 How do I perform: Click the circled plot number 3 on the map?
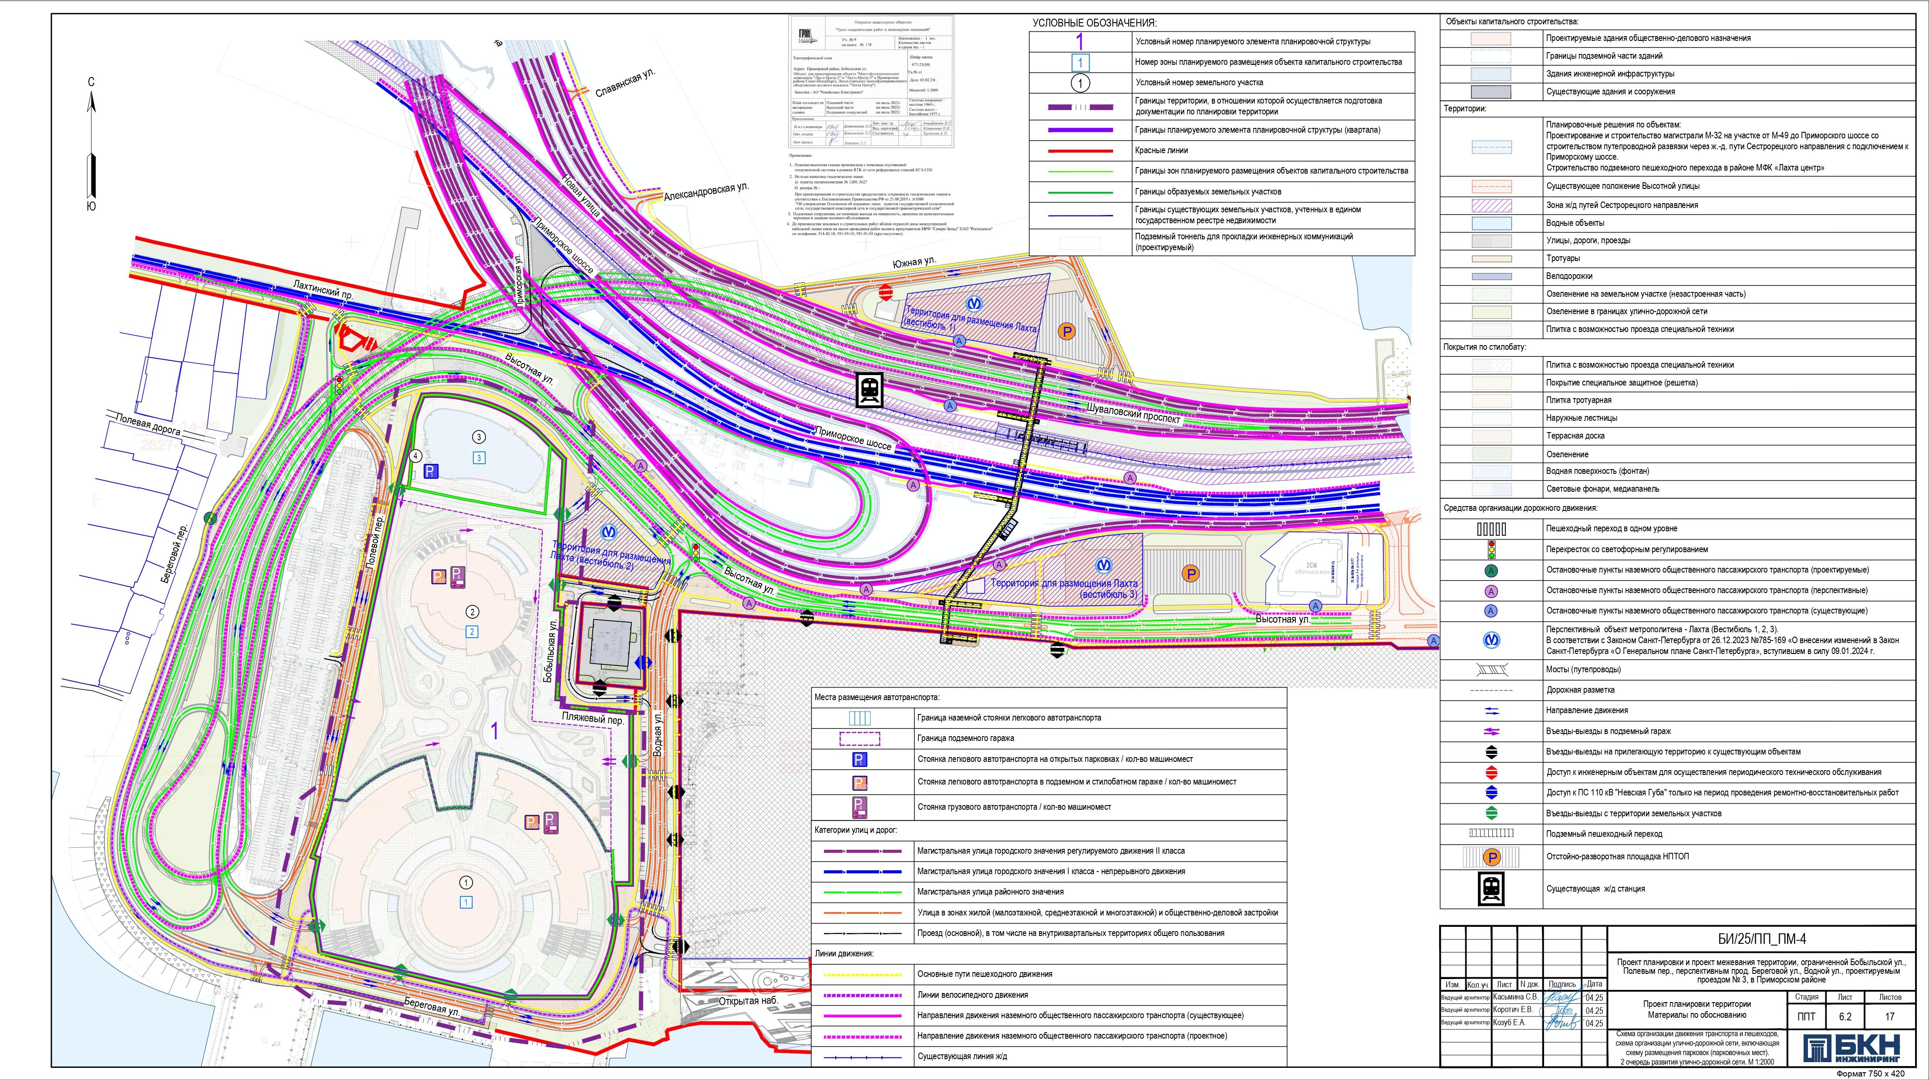[x=479, y=437]
